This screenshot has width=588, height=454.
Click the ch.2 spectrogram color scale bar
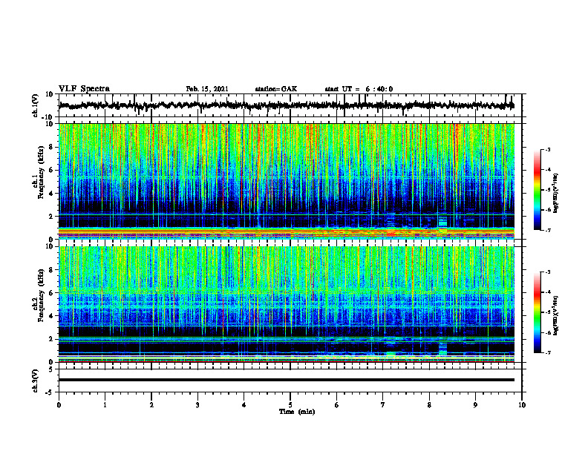(537, 312)
